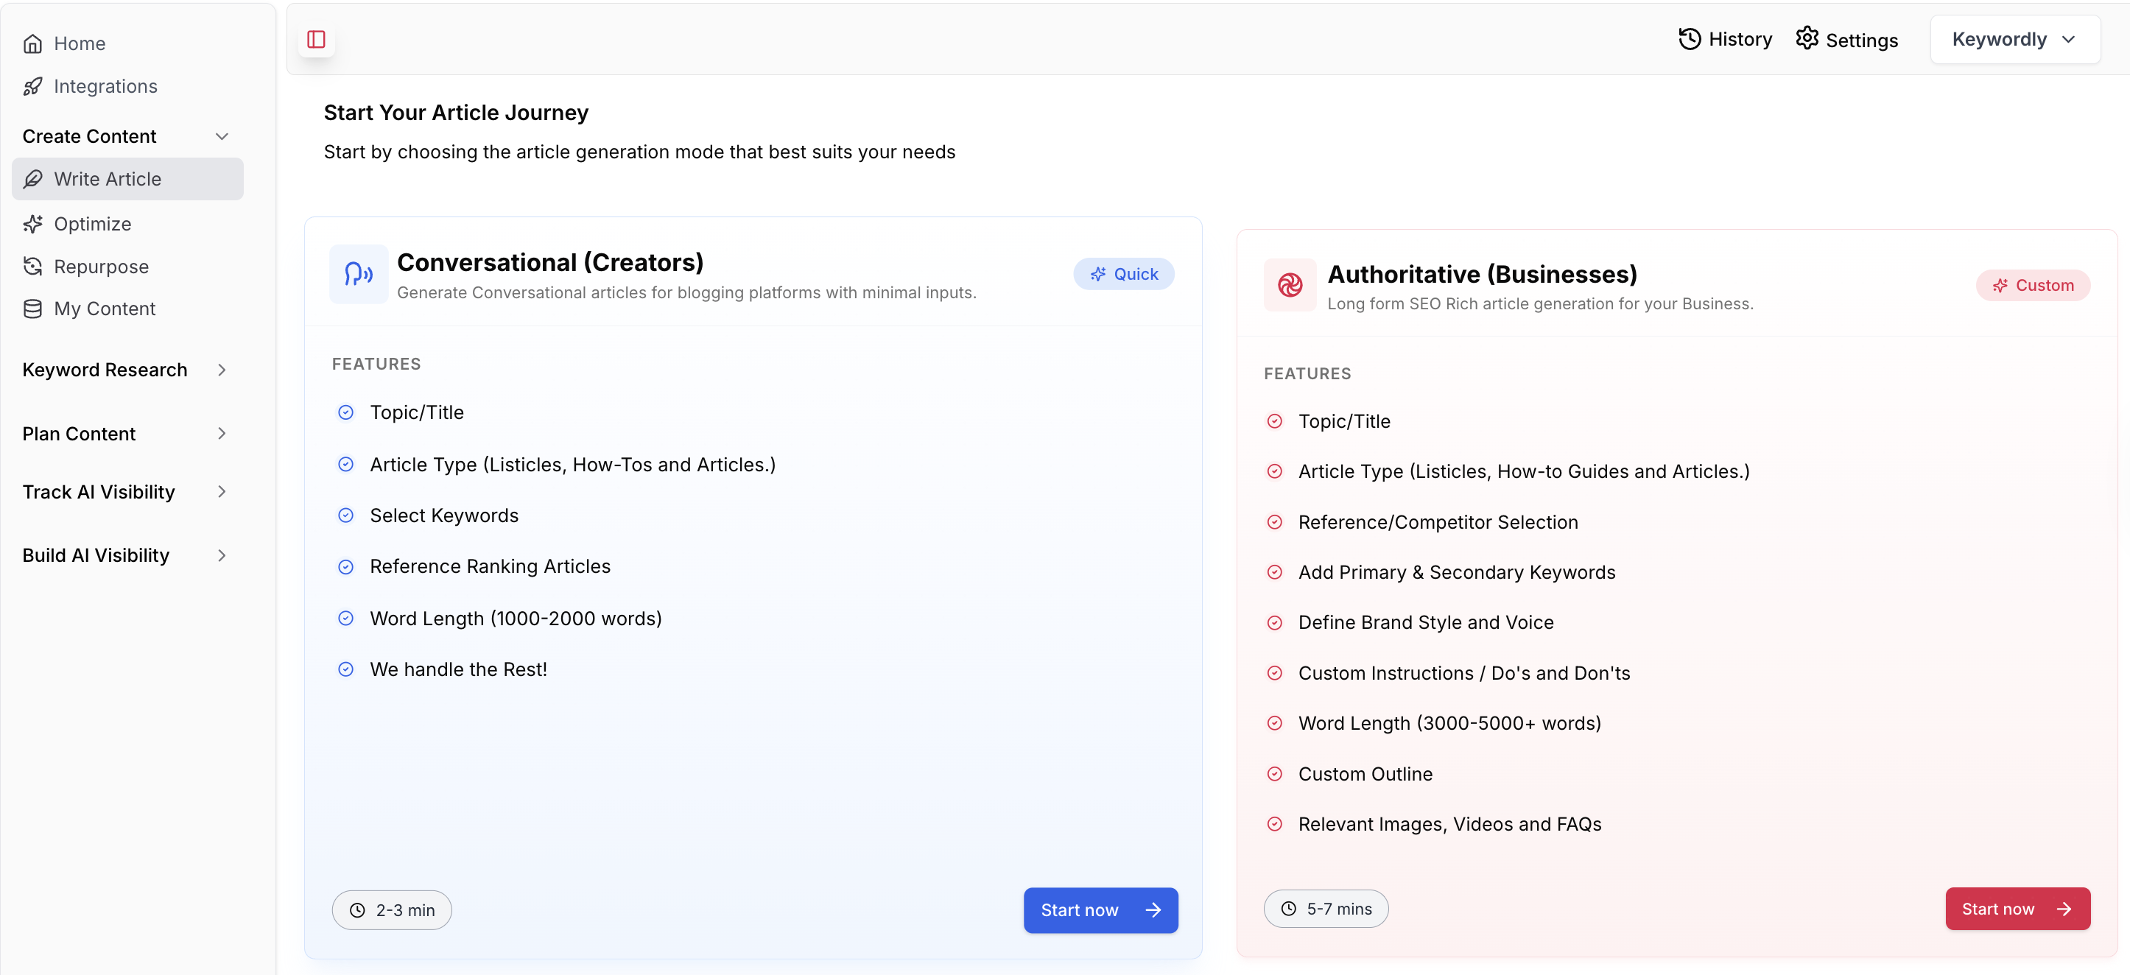Click the Quick badge on Conversational card
This screenshot has height=975, width=2130.
pos(1123,274)
